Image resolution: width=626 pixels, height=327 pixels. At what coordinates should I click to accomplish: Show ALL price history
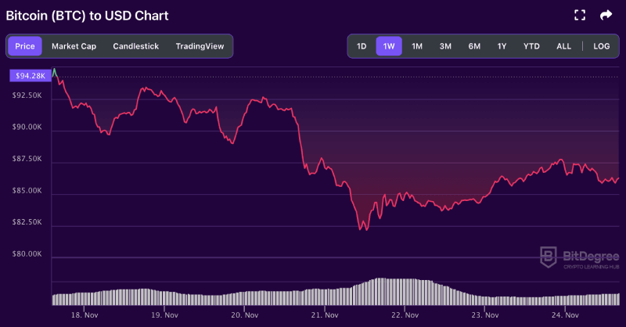[563, 46]
